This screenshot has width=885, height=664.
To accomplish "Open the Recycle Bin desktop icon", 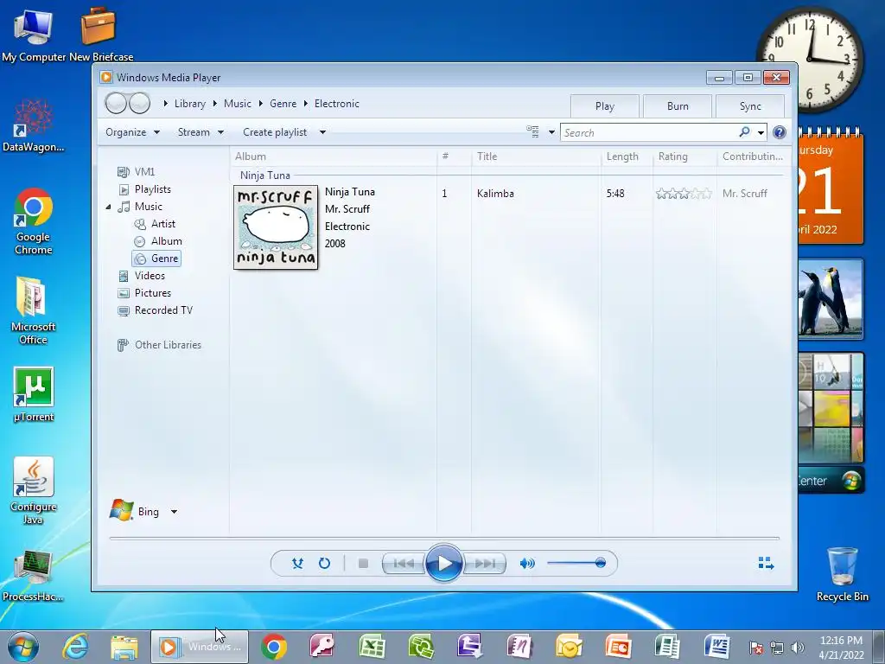I will click(x=842, y=574).
